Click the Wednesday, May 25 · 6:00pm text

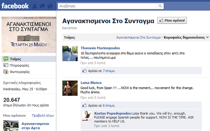point(25,89)
